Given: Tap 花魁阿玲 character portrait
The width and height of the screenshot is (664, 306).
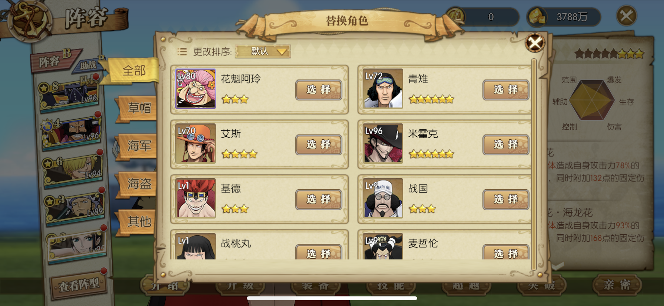Looking at the screenshot, I should click(195, 89).
